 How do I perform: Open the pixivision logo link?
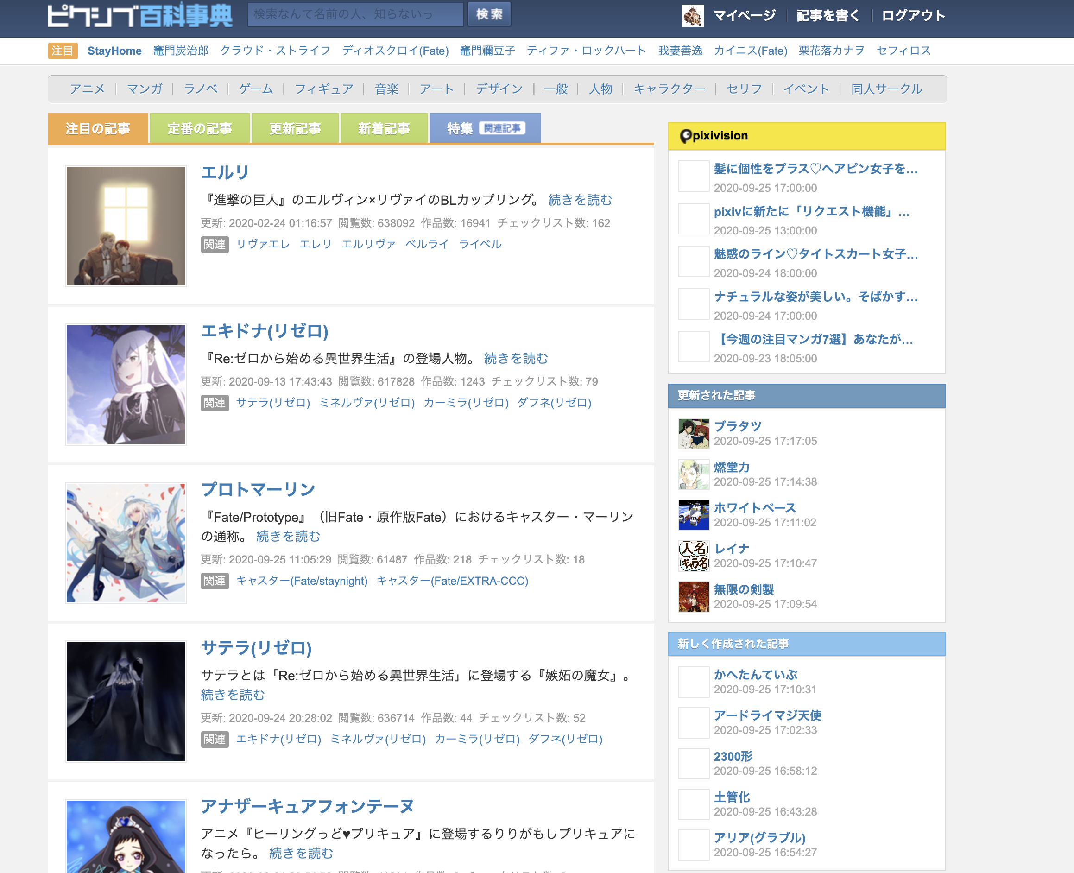point(714,136)
